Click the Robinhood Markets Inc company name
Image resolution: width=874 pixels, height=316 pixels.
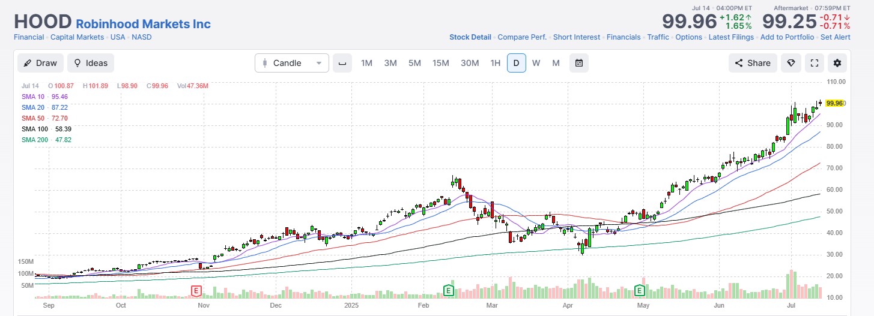point(143,24)
